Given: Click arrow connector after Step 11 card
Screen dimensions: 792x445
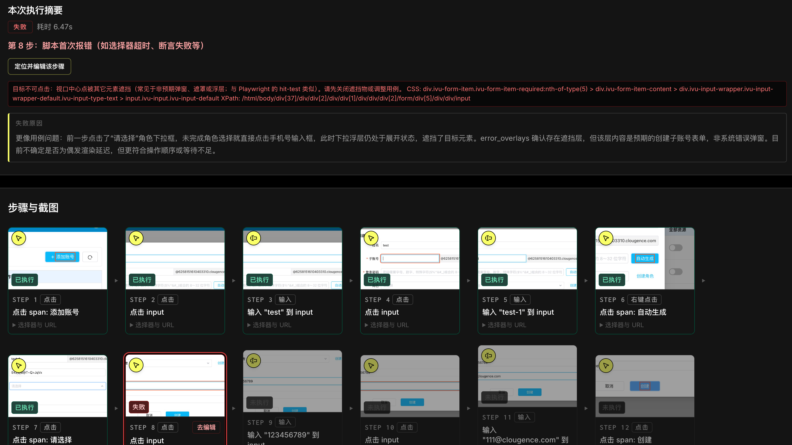Looking at the screenshot, I should (x=586, y=408).
